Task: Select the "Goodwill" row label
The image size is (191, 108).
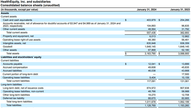Action: [7, 47]
